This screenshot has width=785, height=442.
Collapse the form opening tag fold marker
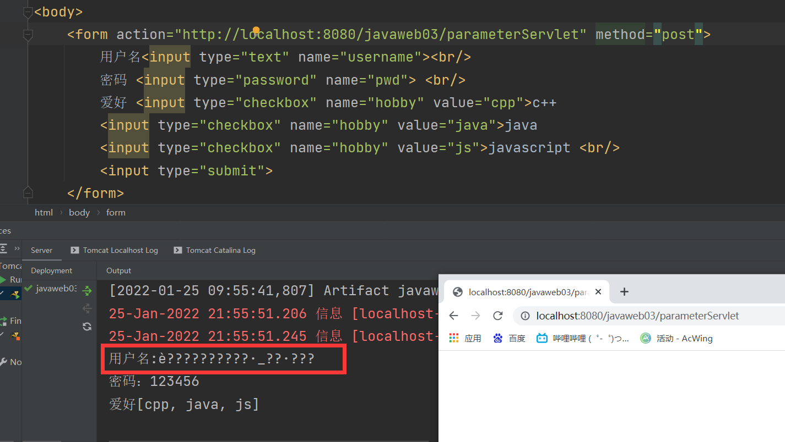tap(28, 35)
